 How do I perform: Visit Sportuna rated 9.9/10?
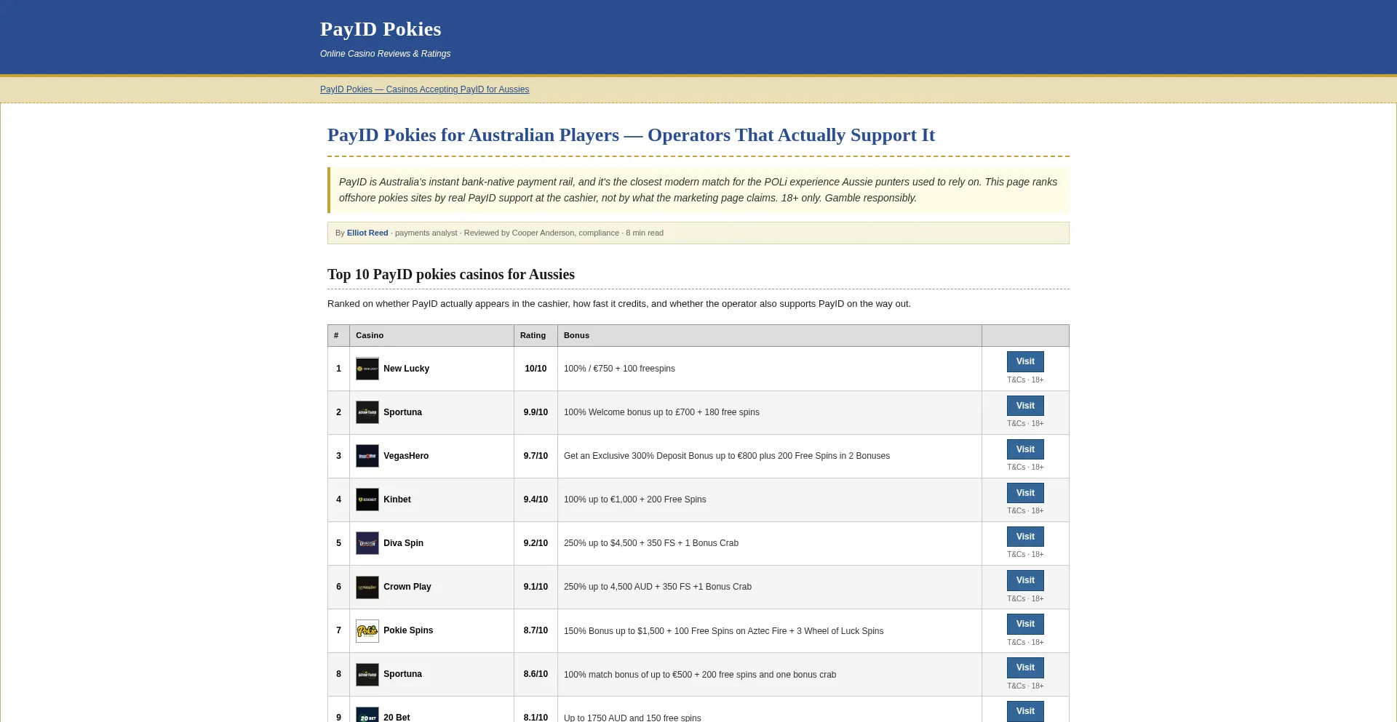(1025, 406)
